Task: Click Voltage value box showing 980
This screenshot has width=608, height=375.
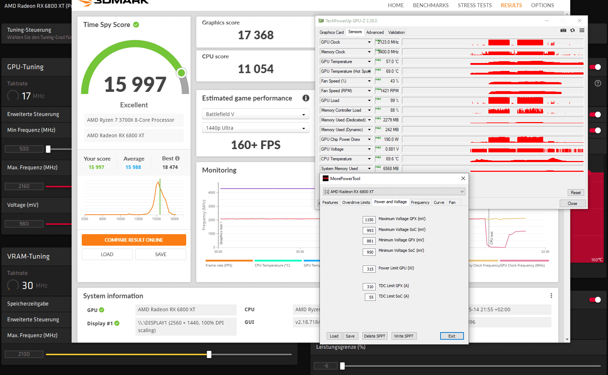Action: 24,224
